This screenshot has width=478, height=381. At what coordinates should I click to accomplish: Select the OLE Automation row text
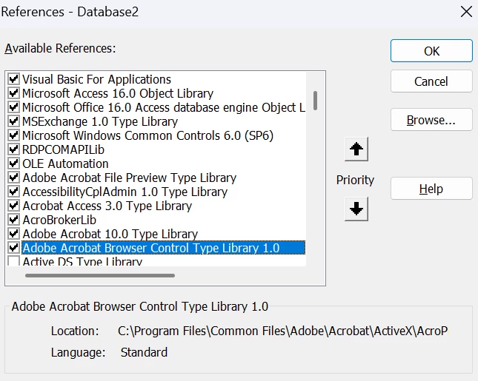[x=65, y=163]
